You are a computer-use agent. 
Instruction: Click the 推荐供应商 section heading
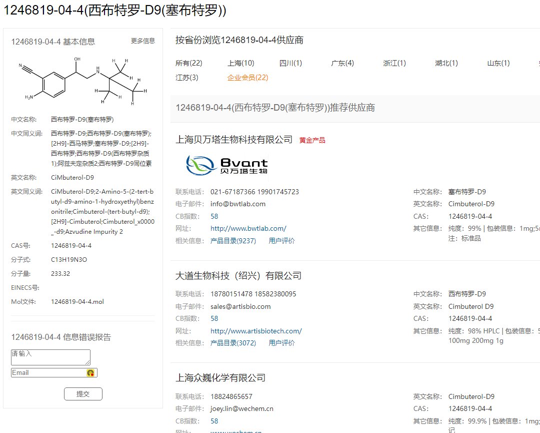click(275, 108)
